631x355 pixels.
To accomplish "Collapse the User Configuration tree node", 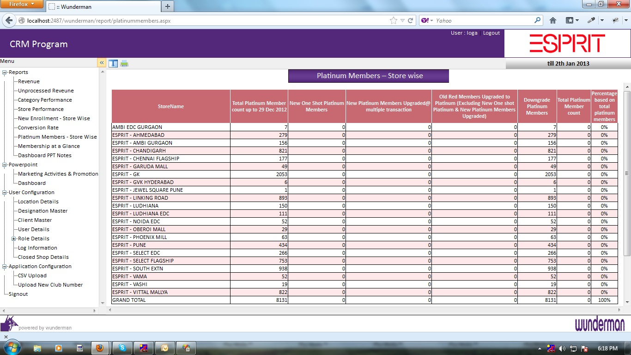I will (x=5, y=192).
